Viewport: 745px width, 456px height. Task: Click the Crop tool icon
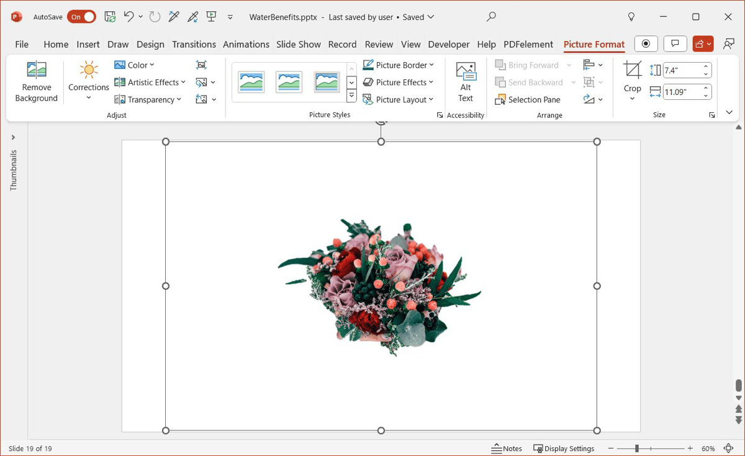(x=633, y=70)
